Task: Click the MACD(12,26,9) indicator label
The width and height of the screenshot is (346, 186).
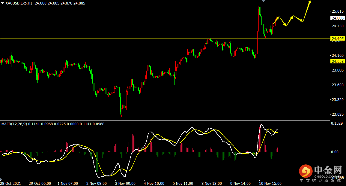Action: click(14, 124)
